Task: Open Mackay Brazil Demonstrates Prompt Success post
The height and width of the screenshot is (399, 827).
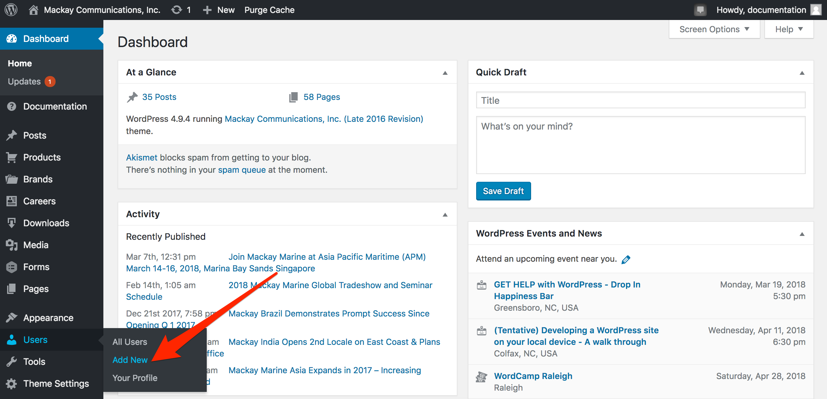Action: click(329, 314)
